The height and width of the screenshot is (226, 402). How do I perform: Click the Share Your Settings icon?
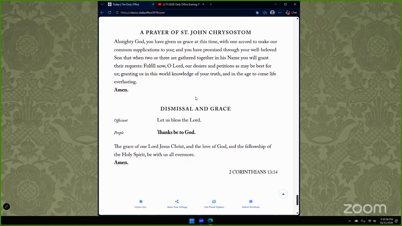(x=177, y=202)
